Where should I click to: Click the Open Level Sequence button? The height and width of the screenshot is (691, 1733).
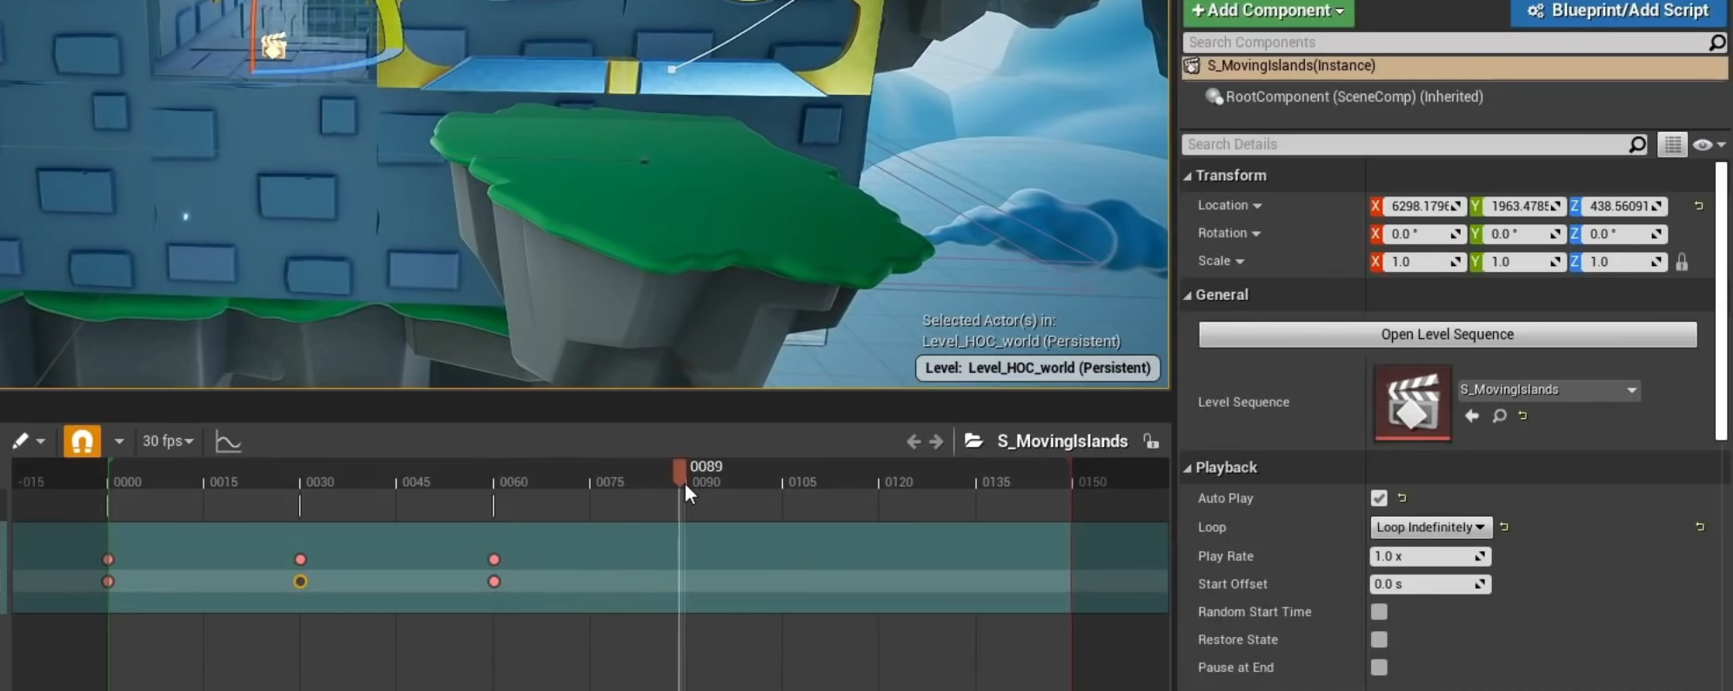tap(1447, 335)
